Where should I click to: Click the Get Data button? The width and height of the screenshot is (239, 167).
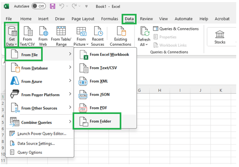[11, 36]
